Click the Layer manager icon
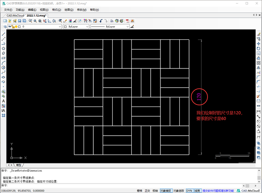This screenshot has height=193, width=262. tap(5, 27)
